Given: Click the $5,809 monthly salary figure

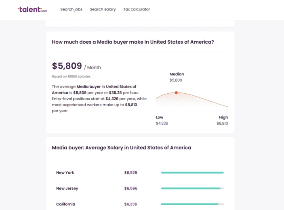Looking at the screenshot, I should coord(67,66).
